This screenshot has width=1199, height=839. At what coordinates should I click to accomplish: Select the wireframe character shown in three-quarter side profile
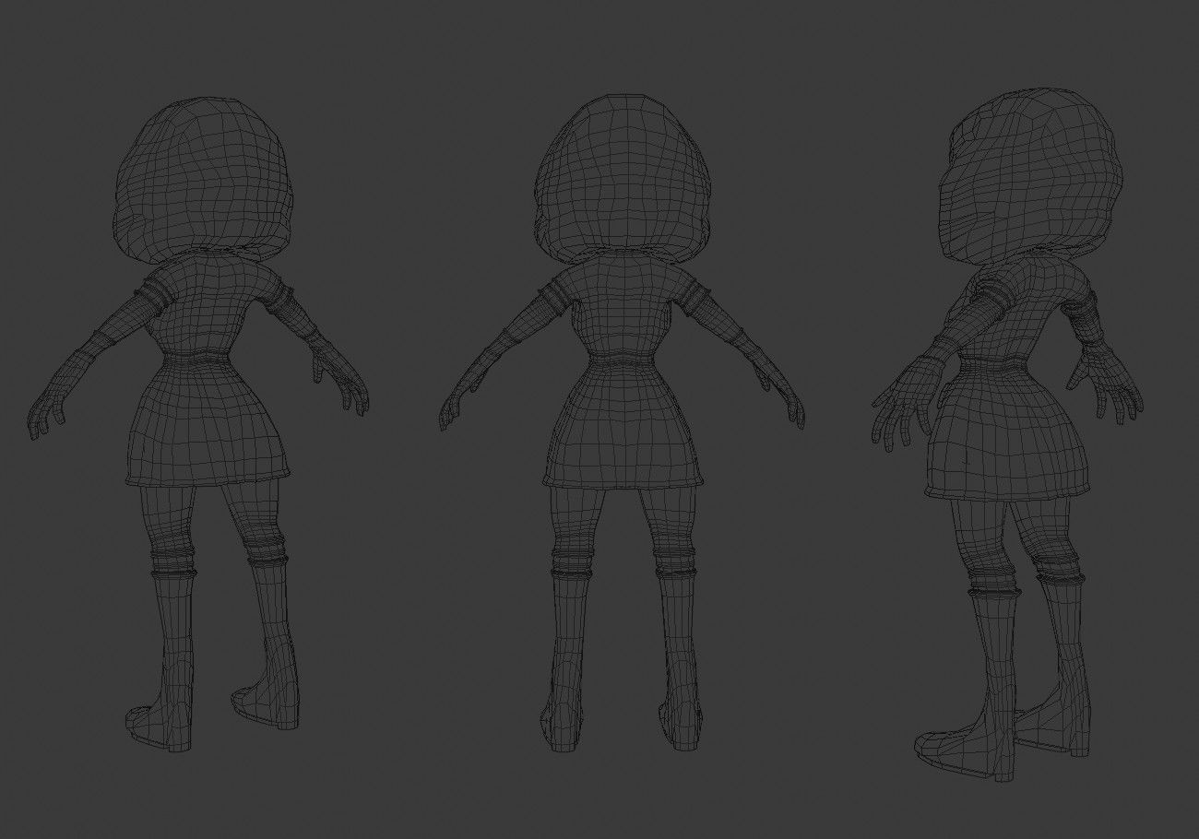tap(1007, 433)
